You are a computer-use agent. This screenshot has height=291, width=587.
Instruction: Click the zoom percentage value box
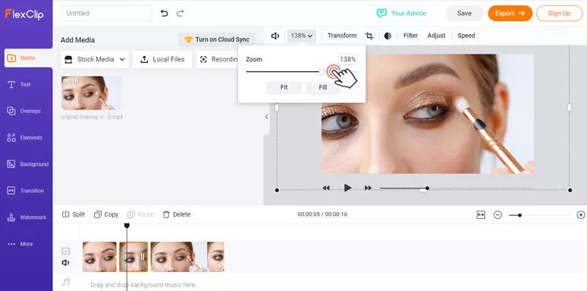[348, 59]
